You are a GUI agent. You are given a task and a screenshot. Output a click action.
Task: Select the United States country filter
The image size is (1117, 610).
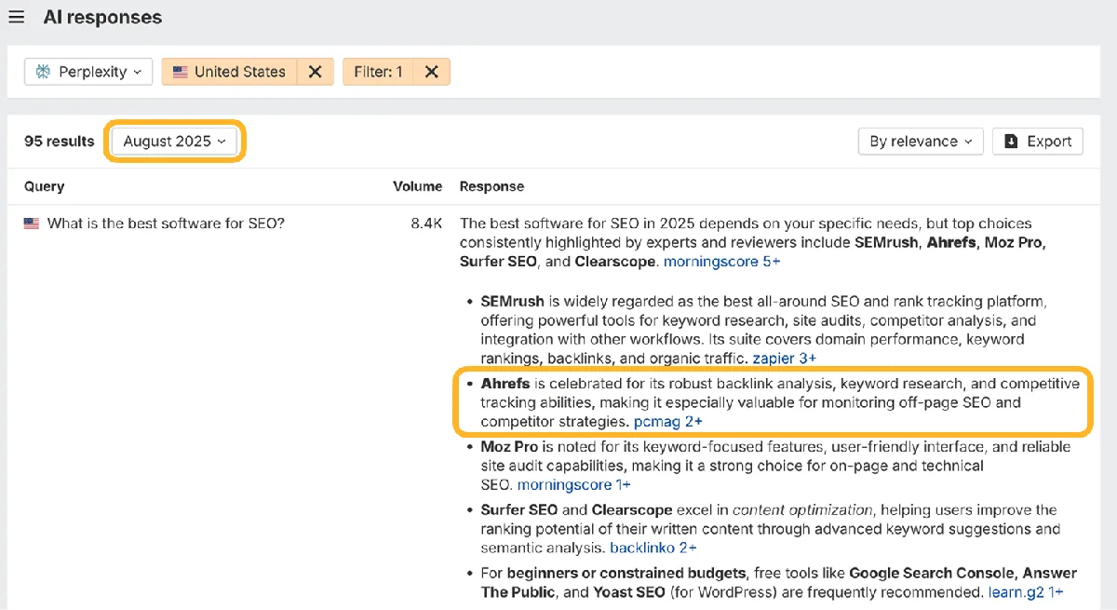[230, 72]
